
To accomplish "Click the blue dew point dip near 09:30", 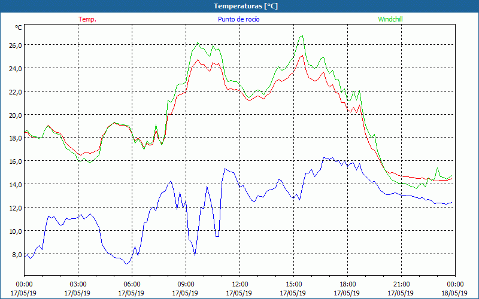I will pos(195,255).
